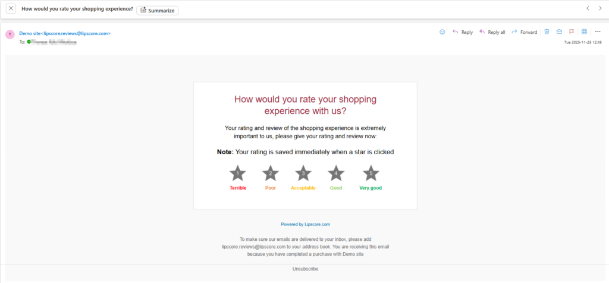Viewport: 609px width, 283px height.
Task: Open the Powered by Lipscore.com link
Action: click(x=305, y=224)
